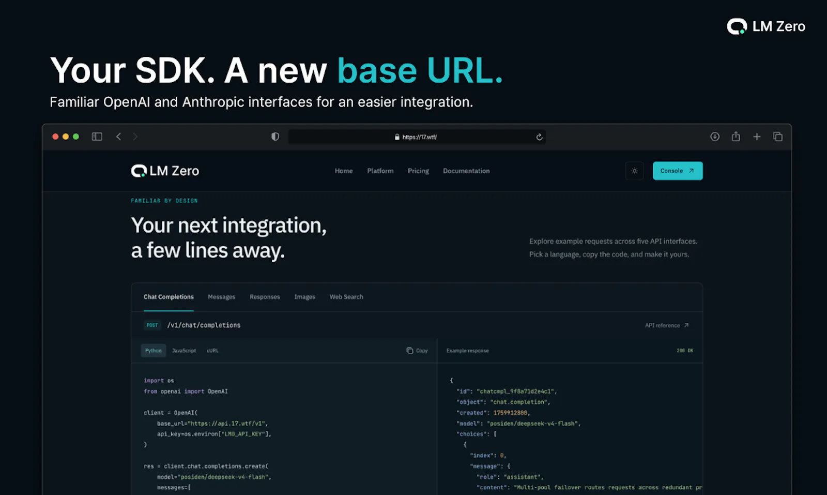Screen dimensions: 827x495
Task: Open the API reference link
Action: (x=667, y=325)
